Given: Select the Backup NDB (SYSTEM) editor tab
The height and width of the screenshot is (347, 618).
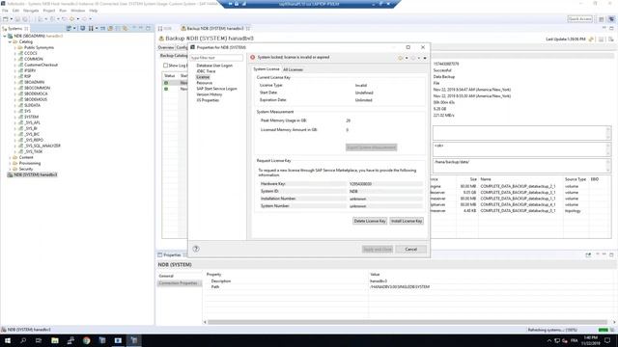Looking at the screenshot, I should tap(214, 28).
